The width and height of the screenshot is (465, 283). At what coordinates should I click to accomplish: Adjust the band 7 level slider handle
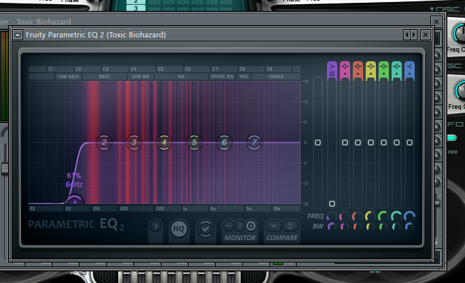[x=409, y=143]
